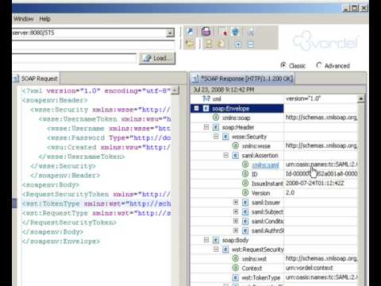Select the Classic radio button
The height and width of the screenshot is (286, 381).
pyautogui.click(x=283, y=65)
